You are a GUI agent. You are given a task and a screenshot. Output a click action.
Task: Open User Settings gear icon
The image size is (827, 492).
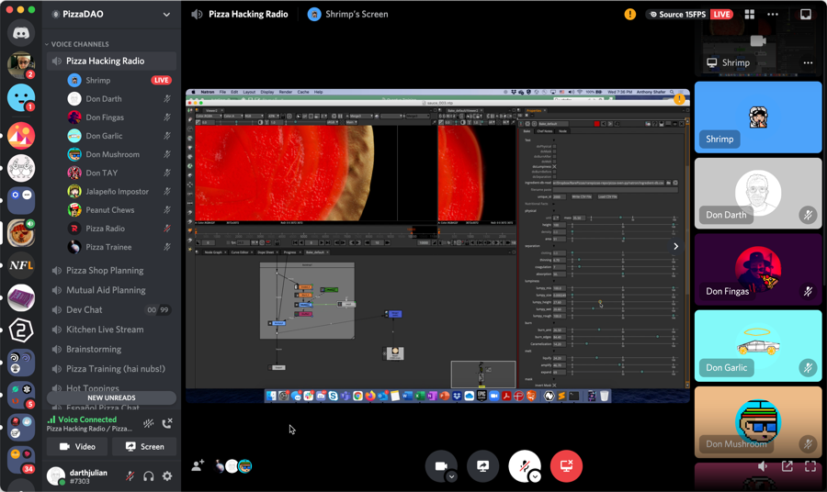coord(167,476)
